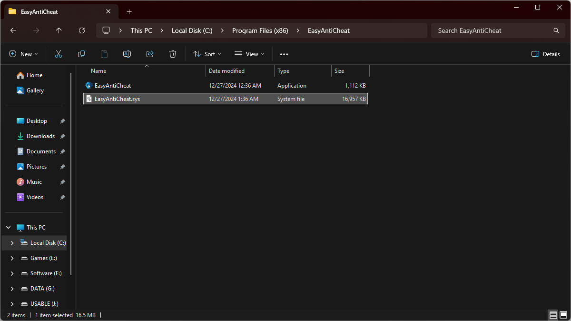Refresh the current folder view
571x321 pixels.
click(82, 30)
